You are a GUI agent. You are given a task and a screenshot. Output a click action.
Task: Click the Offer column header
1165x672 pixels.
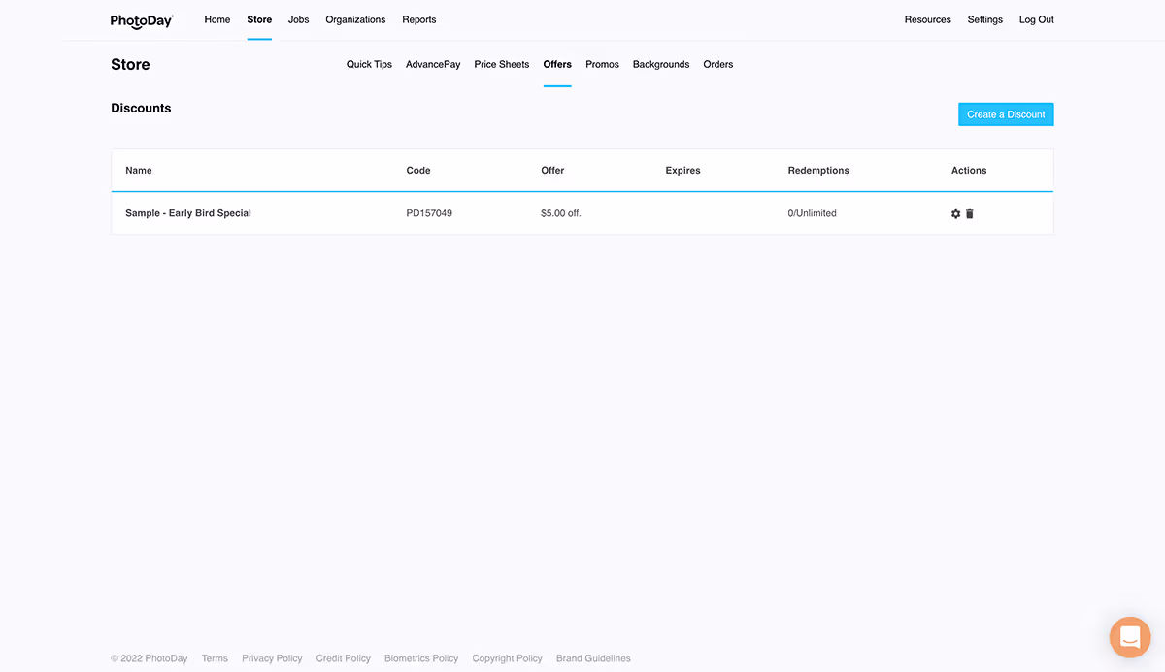click(x=552, y=170)
